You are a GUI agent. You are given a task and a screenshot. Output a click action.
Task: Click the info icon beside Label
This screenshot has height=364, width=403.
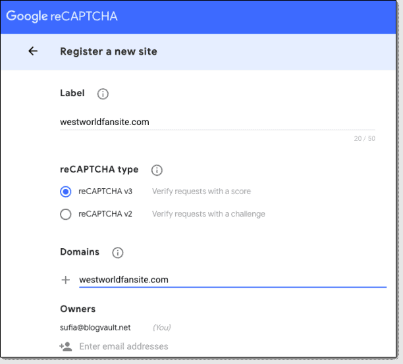103,94
